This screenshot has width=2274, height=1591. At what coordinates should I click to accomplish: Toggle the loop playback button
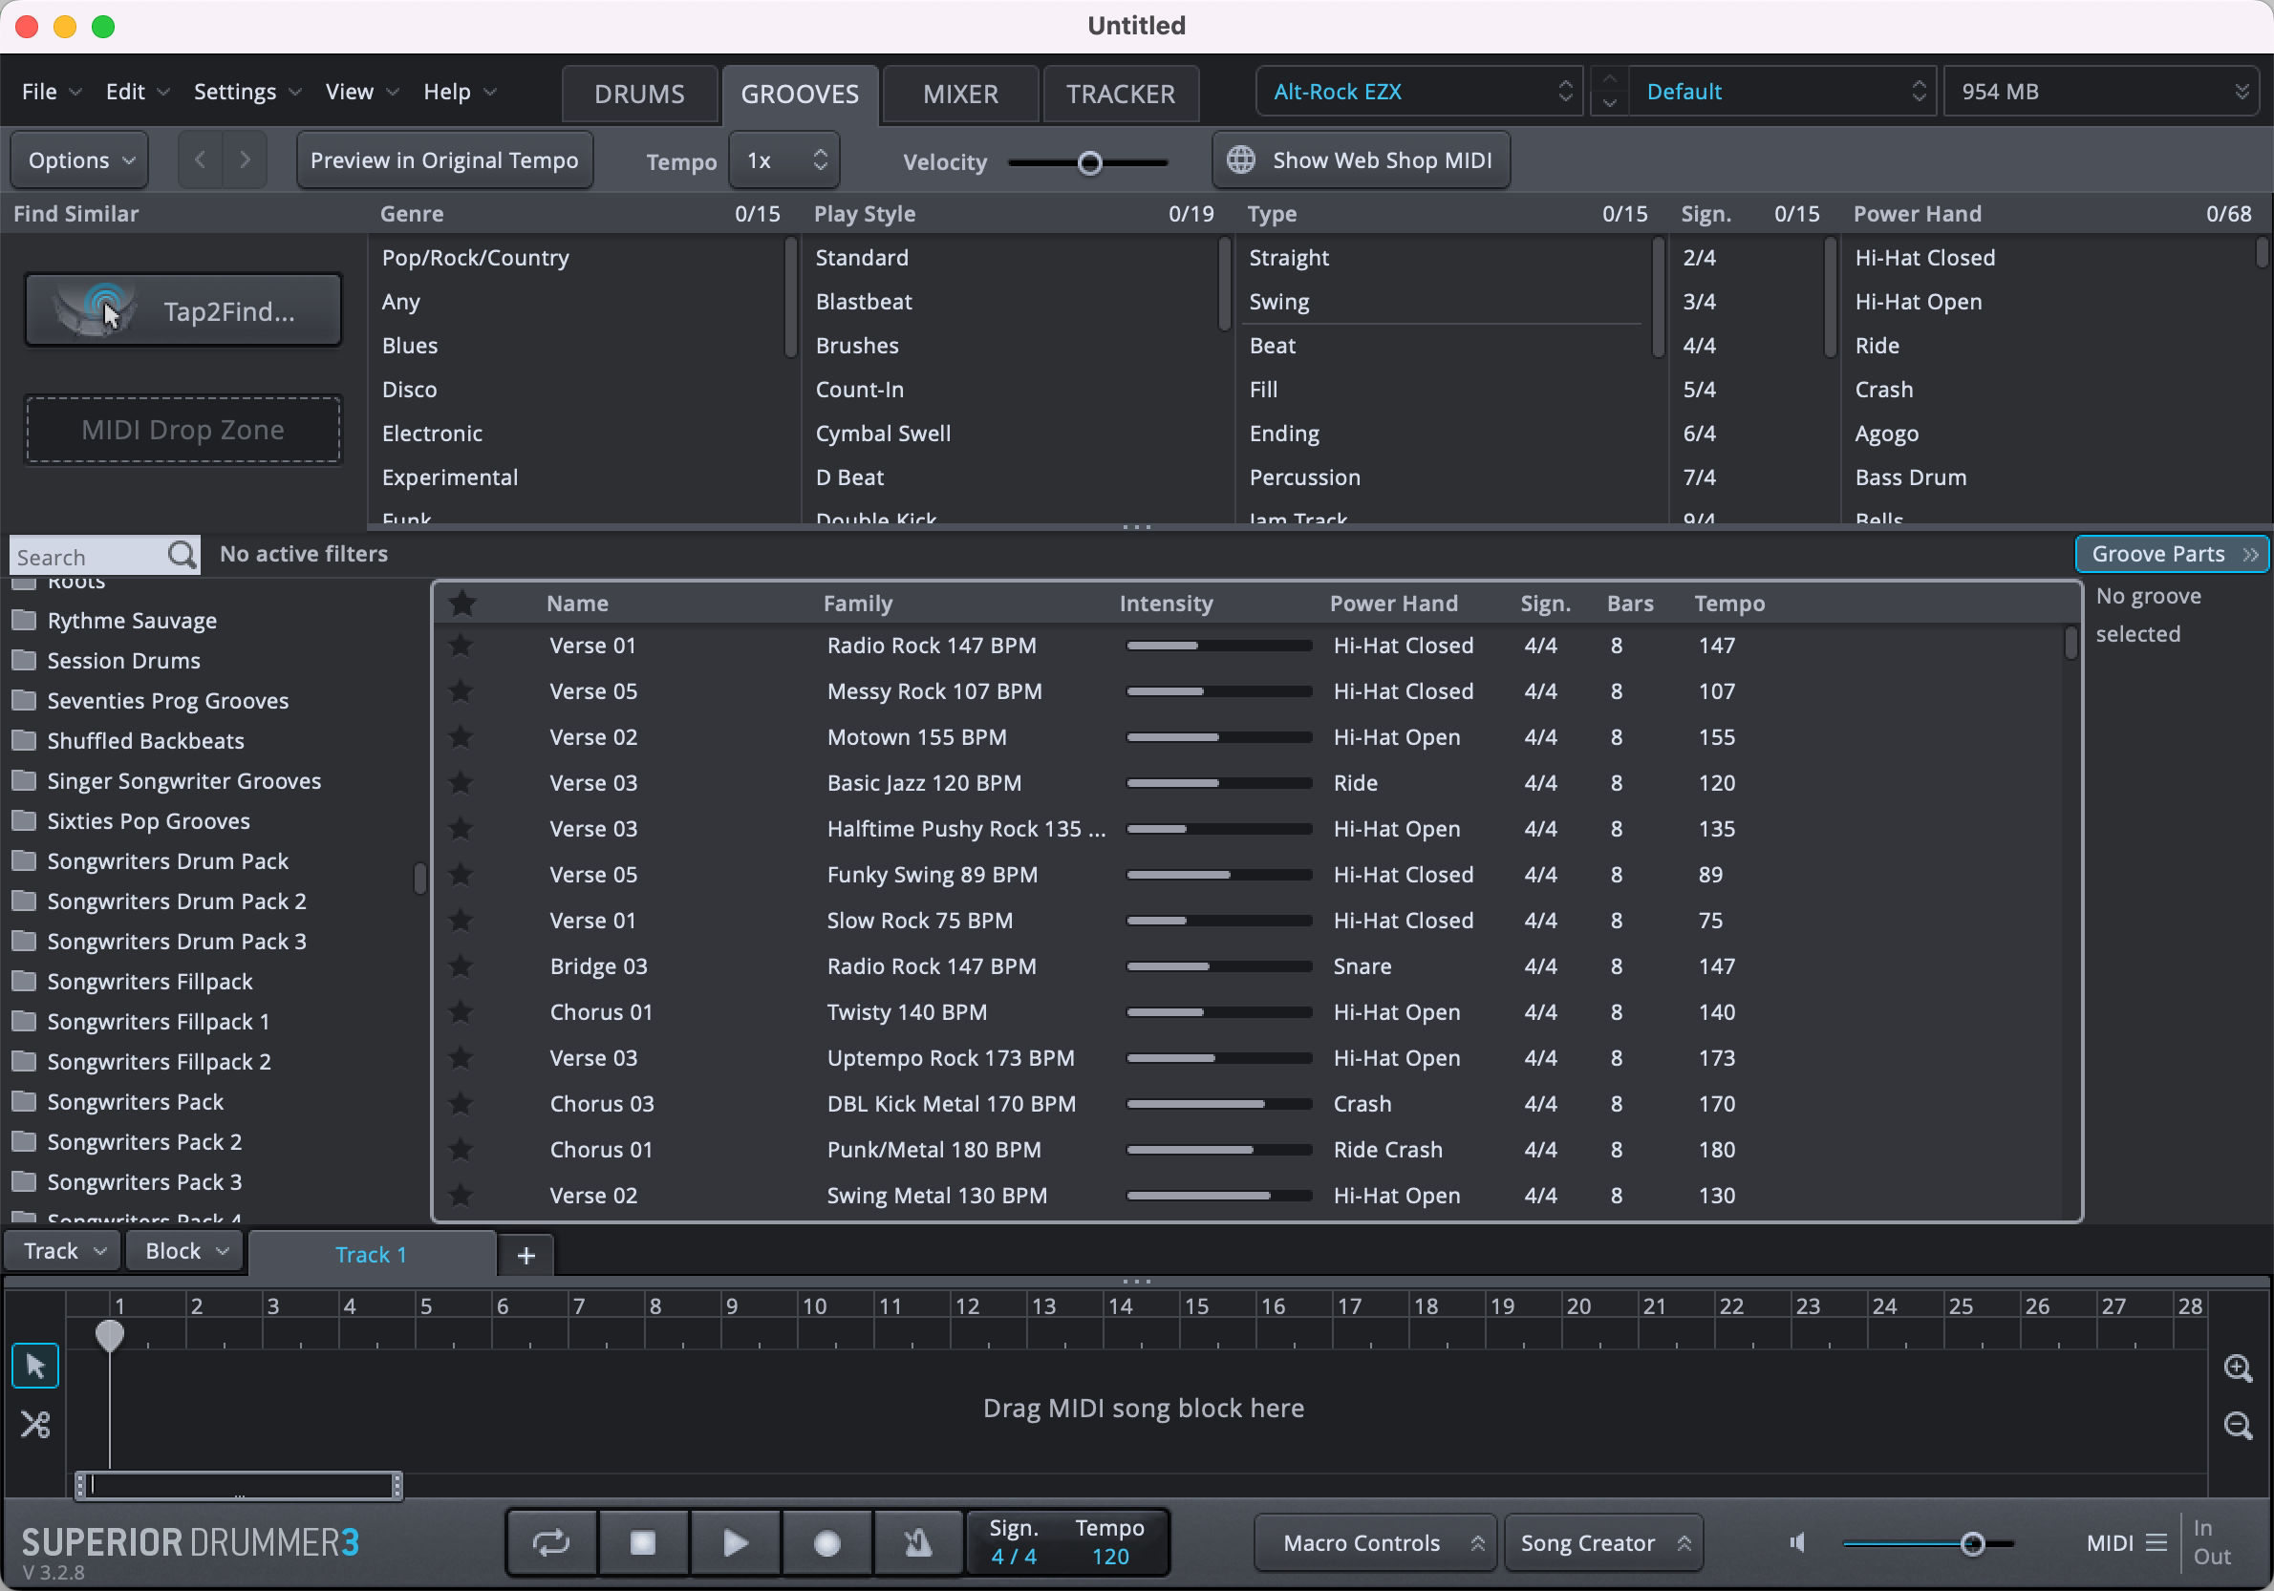551,1541
